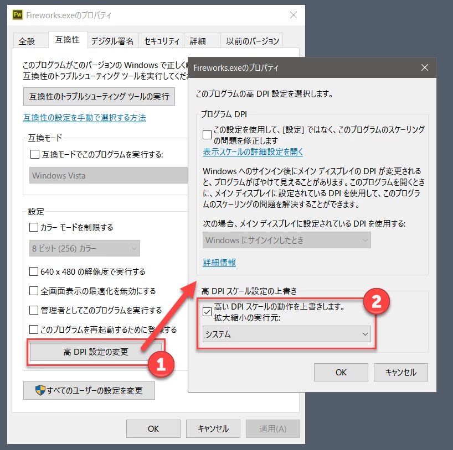Viewport: 453px width, 450px height.
Task: Check 互換モードでこのプログラムを実行する
Action: coord(35,154)
